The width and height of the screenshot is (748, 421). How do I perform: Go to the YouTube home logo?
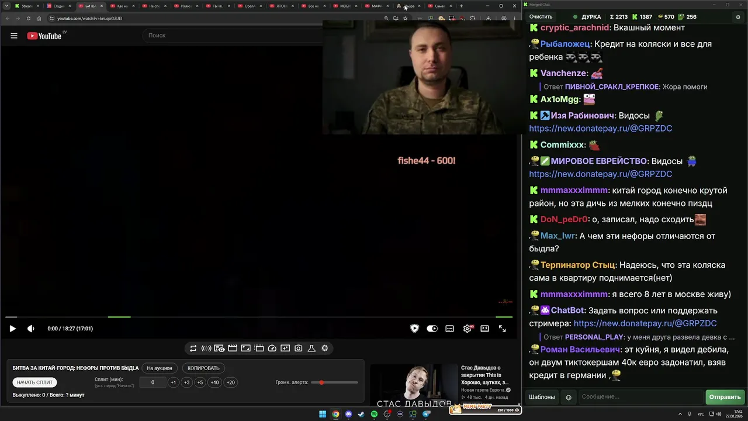(44, 36)
